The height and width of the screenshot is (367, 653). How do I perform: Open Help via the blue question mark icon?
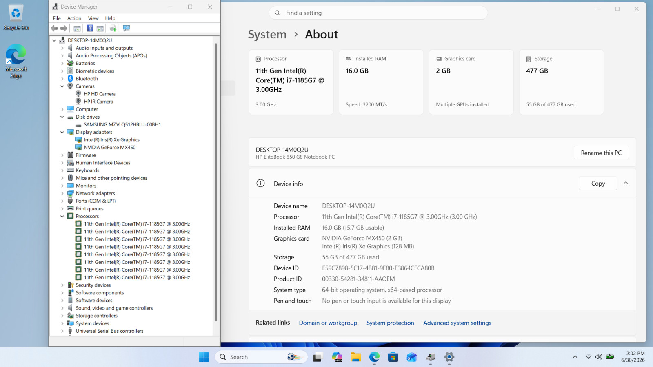[x=90, y=28]
